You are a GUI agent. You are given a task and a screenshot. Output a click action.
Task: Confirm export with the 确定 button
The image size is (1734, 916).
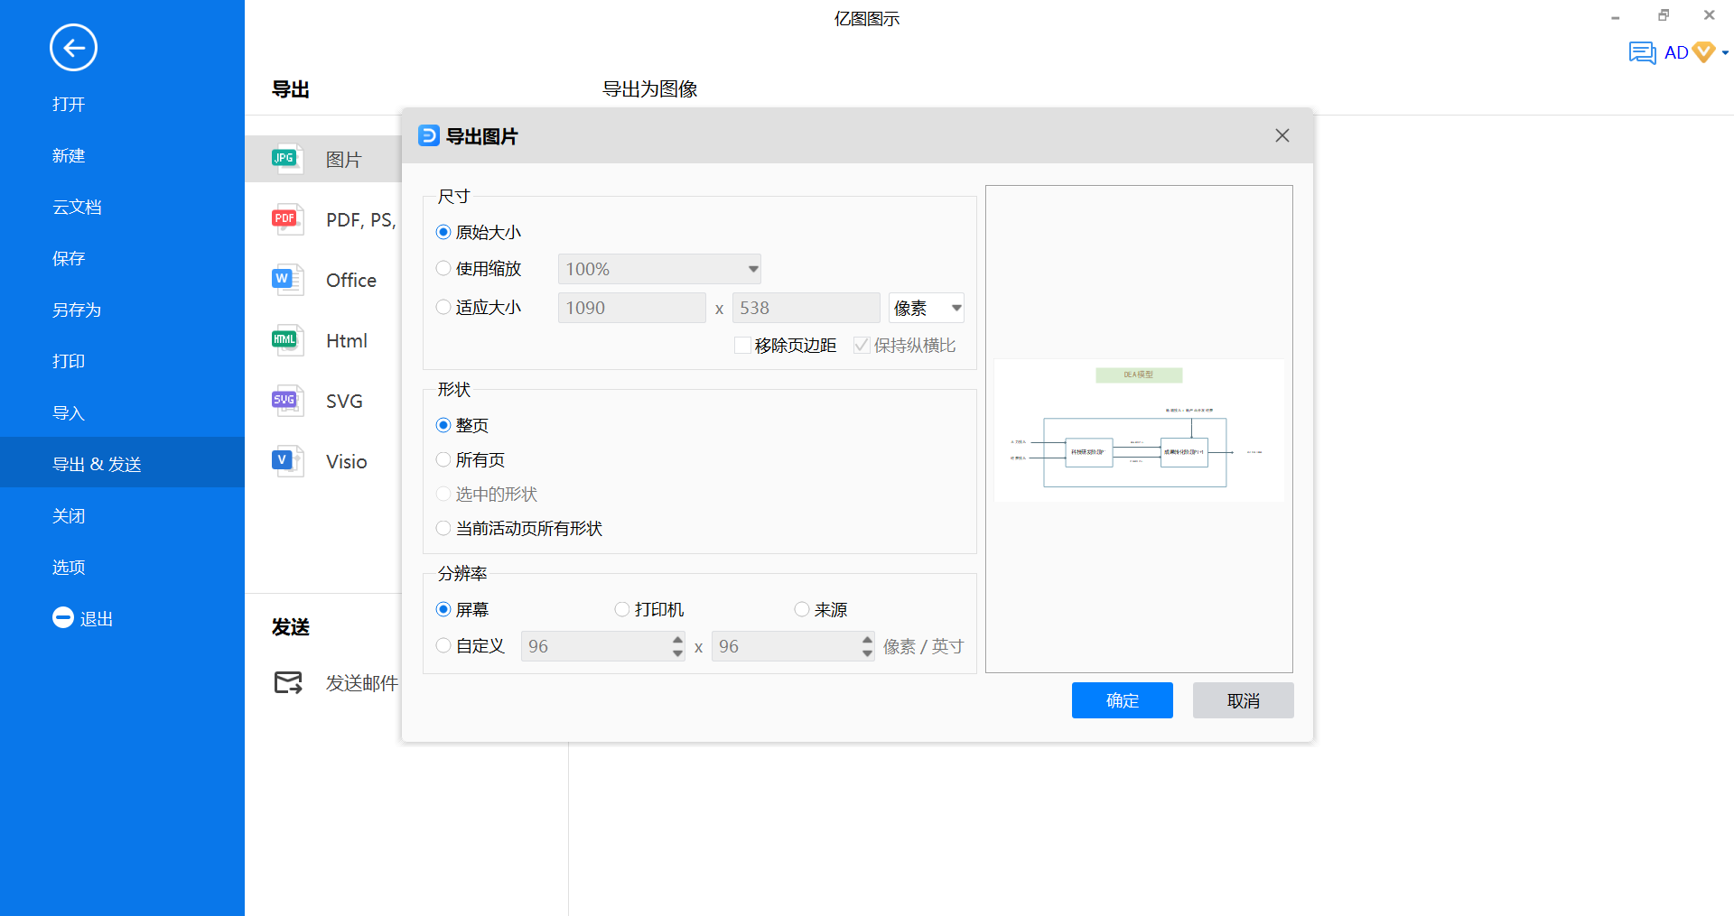click(1123, 700)
